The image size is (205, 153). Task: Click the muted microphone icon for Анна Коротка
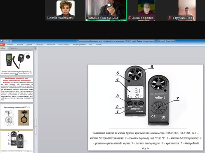pyautogui.click(x=129, y=18)
